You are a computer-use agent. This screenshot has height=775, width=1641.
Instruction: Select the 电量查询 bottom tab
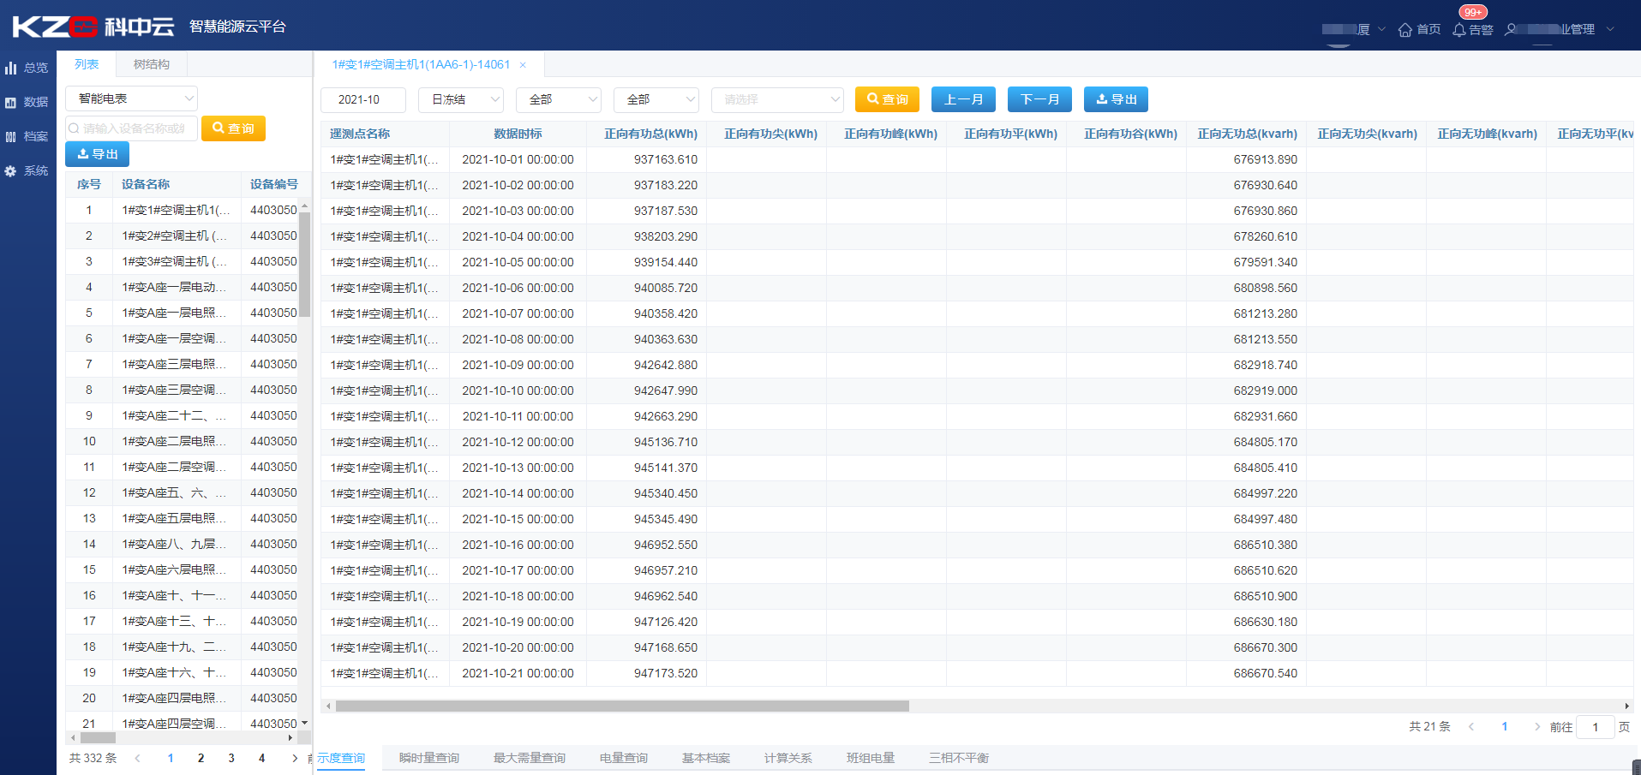point(624,758)
